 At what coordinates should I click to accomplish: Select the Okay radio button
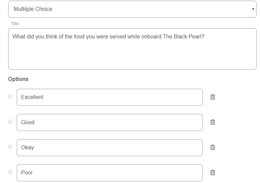click(10, 147)
